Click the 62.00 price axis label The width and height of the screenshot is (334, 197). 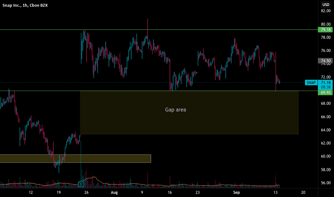point(326,143)
